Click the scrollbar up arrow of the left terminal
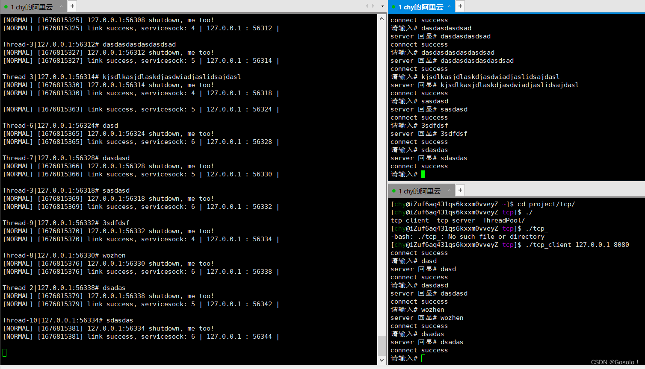Viewport: 645px width, 369px height. (381, 18)
